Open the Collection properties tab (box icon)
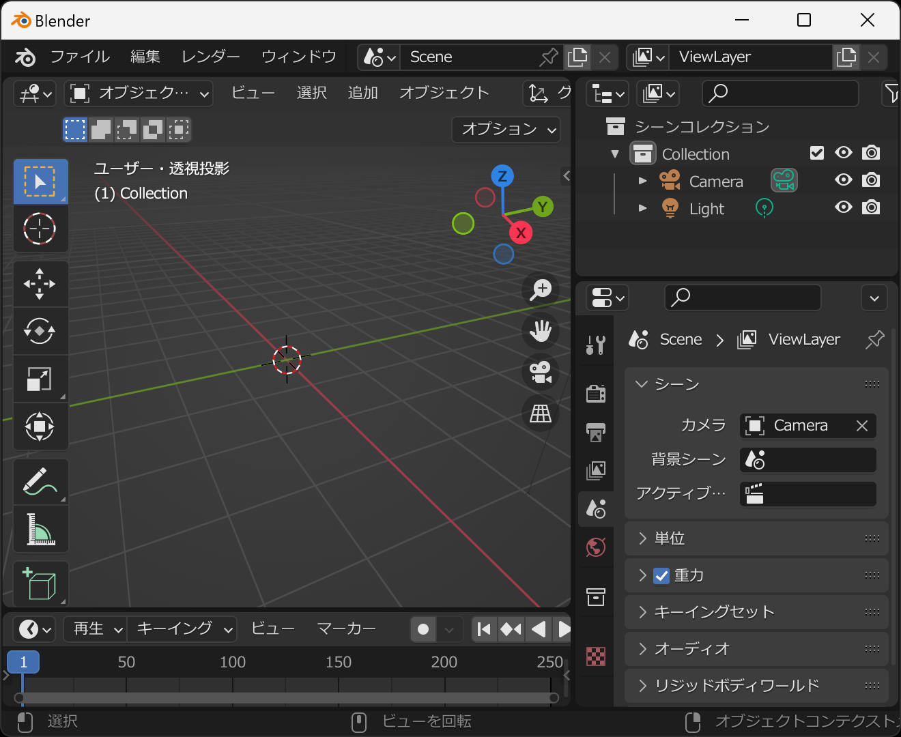The image size is (901, 737). point(596,597)
